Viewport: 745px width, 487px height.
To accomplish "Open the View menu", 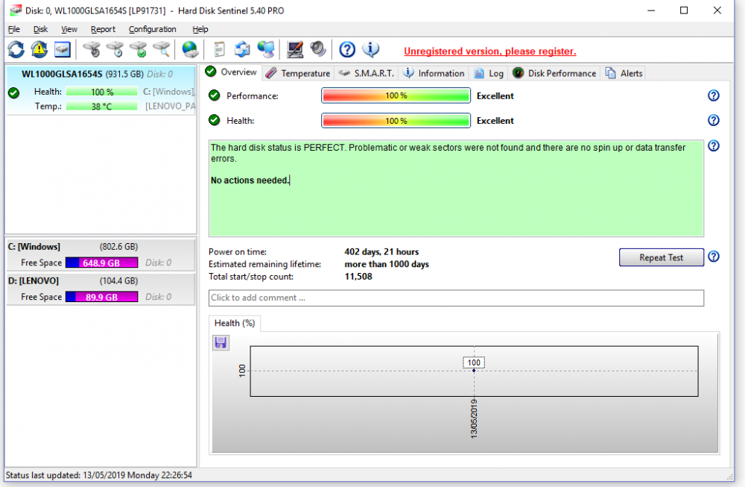I will point(69,30).
